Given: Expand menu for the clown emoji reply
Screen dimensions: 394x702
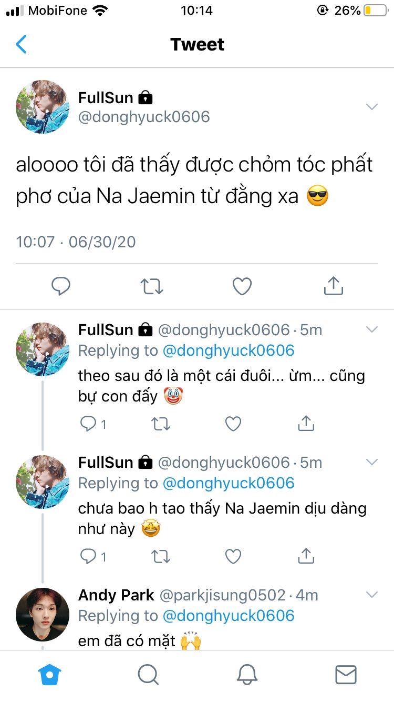Looking at the screenshot, I should pos(372,330).
